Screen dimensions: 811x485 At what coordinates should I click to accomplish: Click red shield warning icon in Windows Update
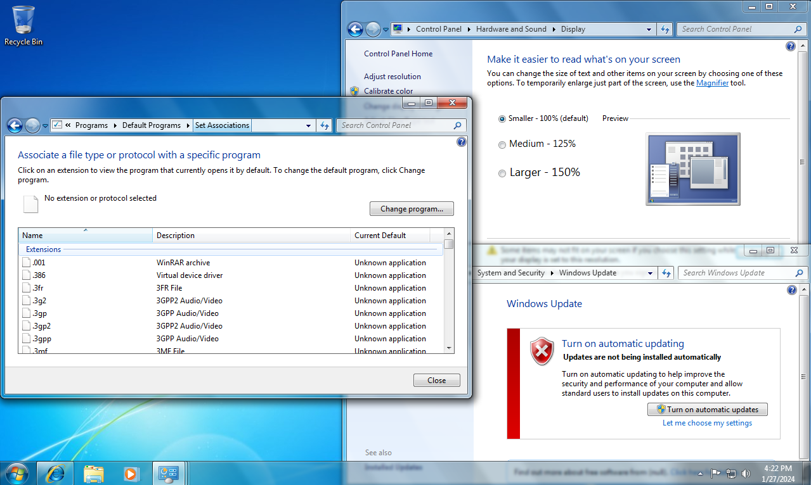coord(542,351)
